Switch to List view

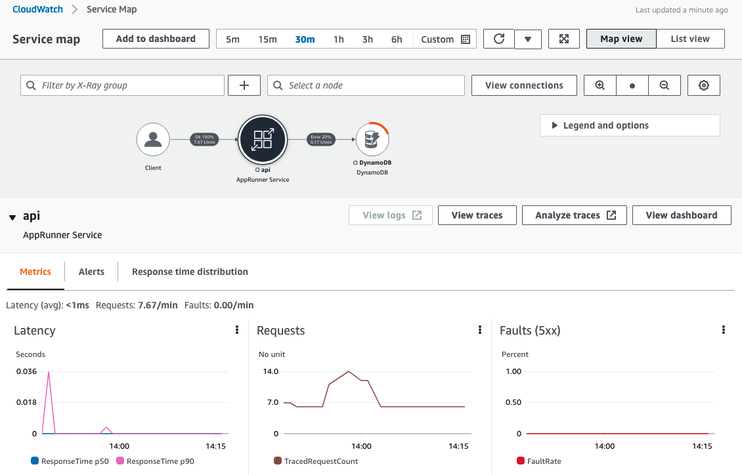tap(690, 39)
